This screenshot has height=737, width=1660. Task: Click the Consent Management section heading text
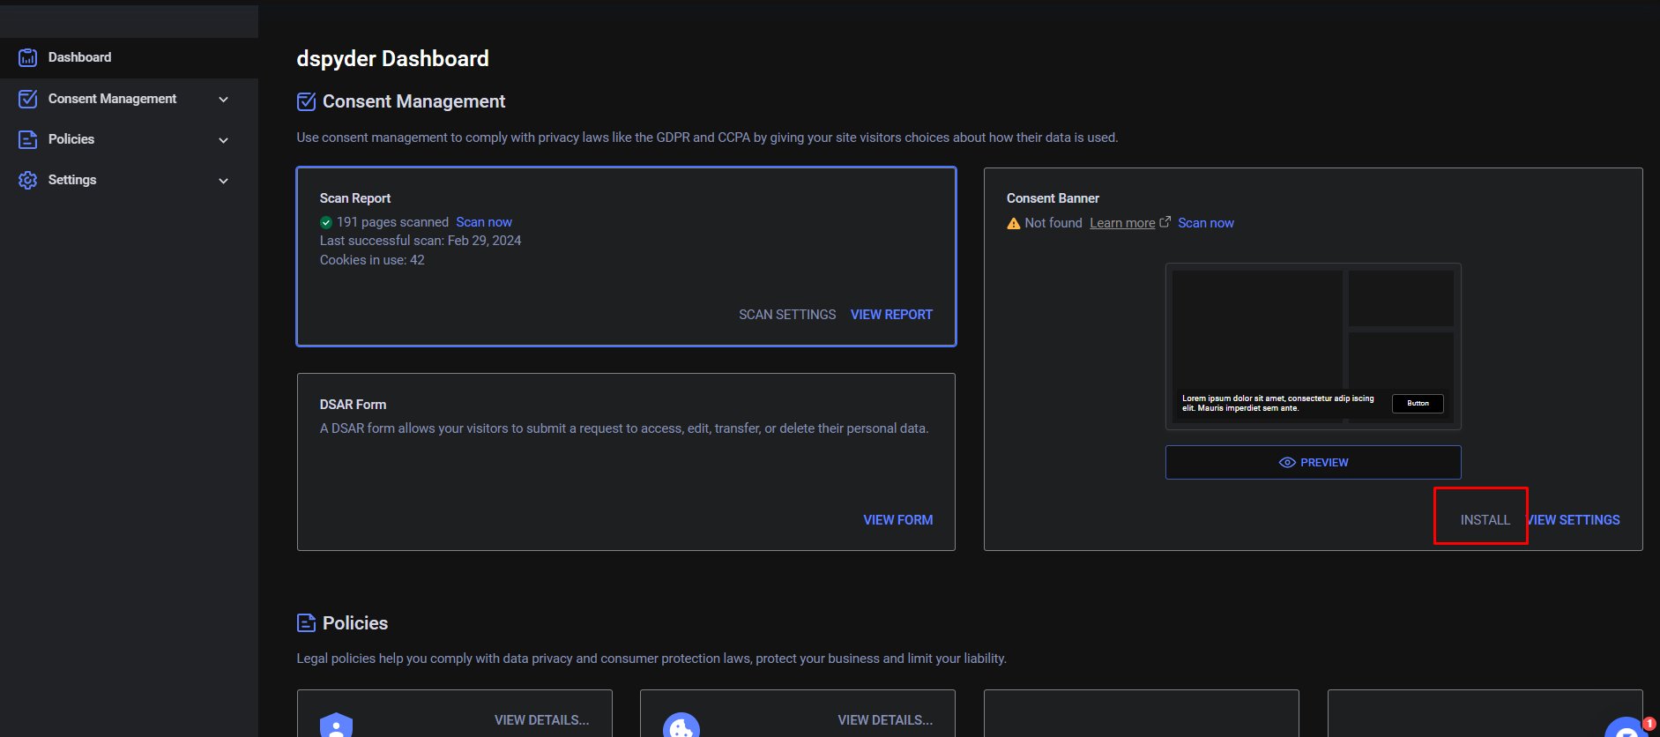click(413, 101)
